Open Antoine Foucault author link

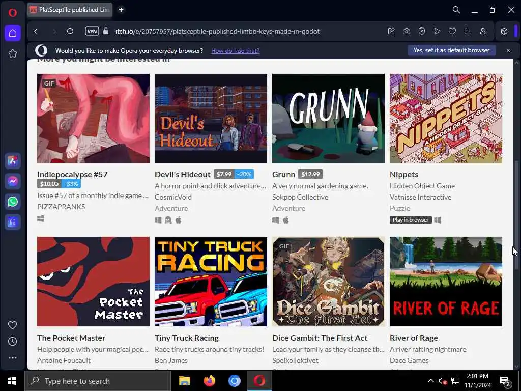(64, 360)
